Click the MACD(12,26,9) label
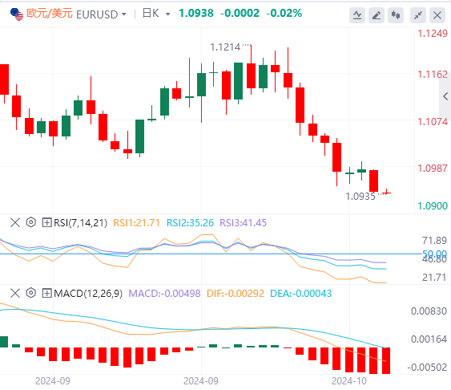 click(88, 294)
